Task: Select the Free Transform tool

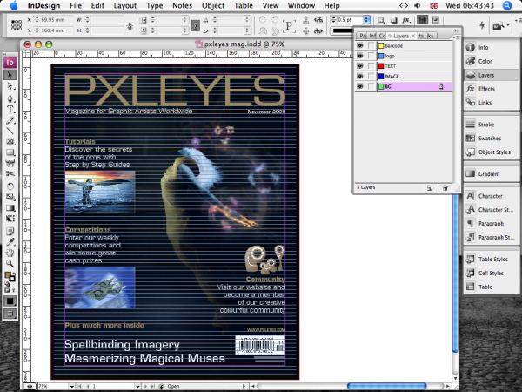Action: pos(10,219)
